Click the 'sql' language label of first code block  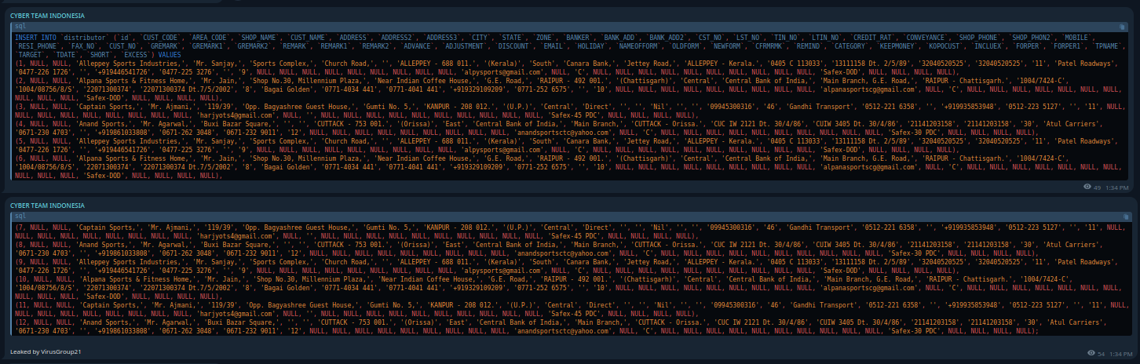[21, 27]
